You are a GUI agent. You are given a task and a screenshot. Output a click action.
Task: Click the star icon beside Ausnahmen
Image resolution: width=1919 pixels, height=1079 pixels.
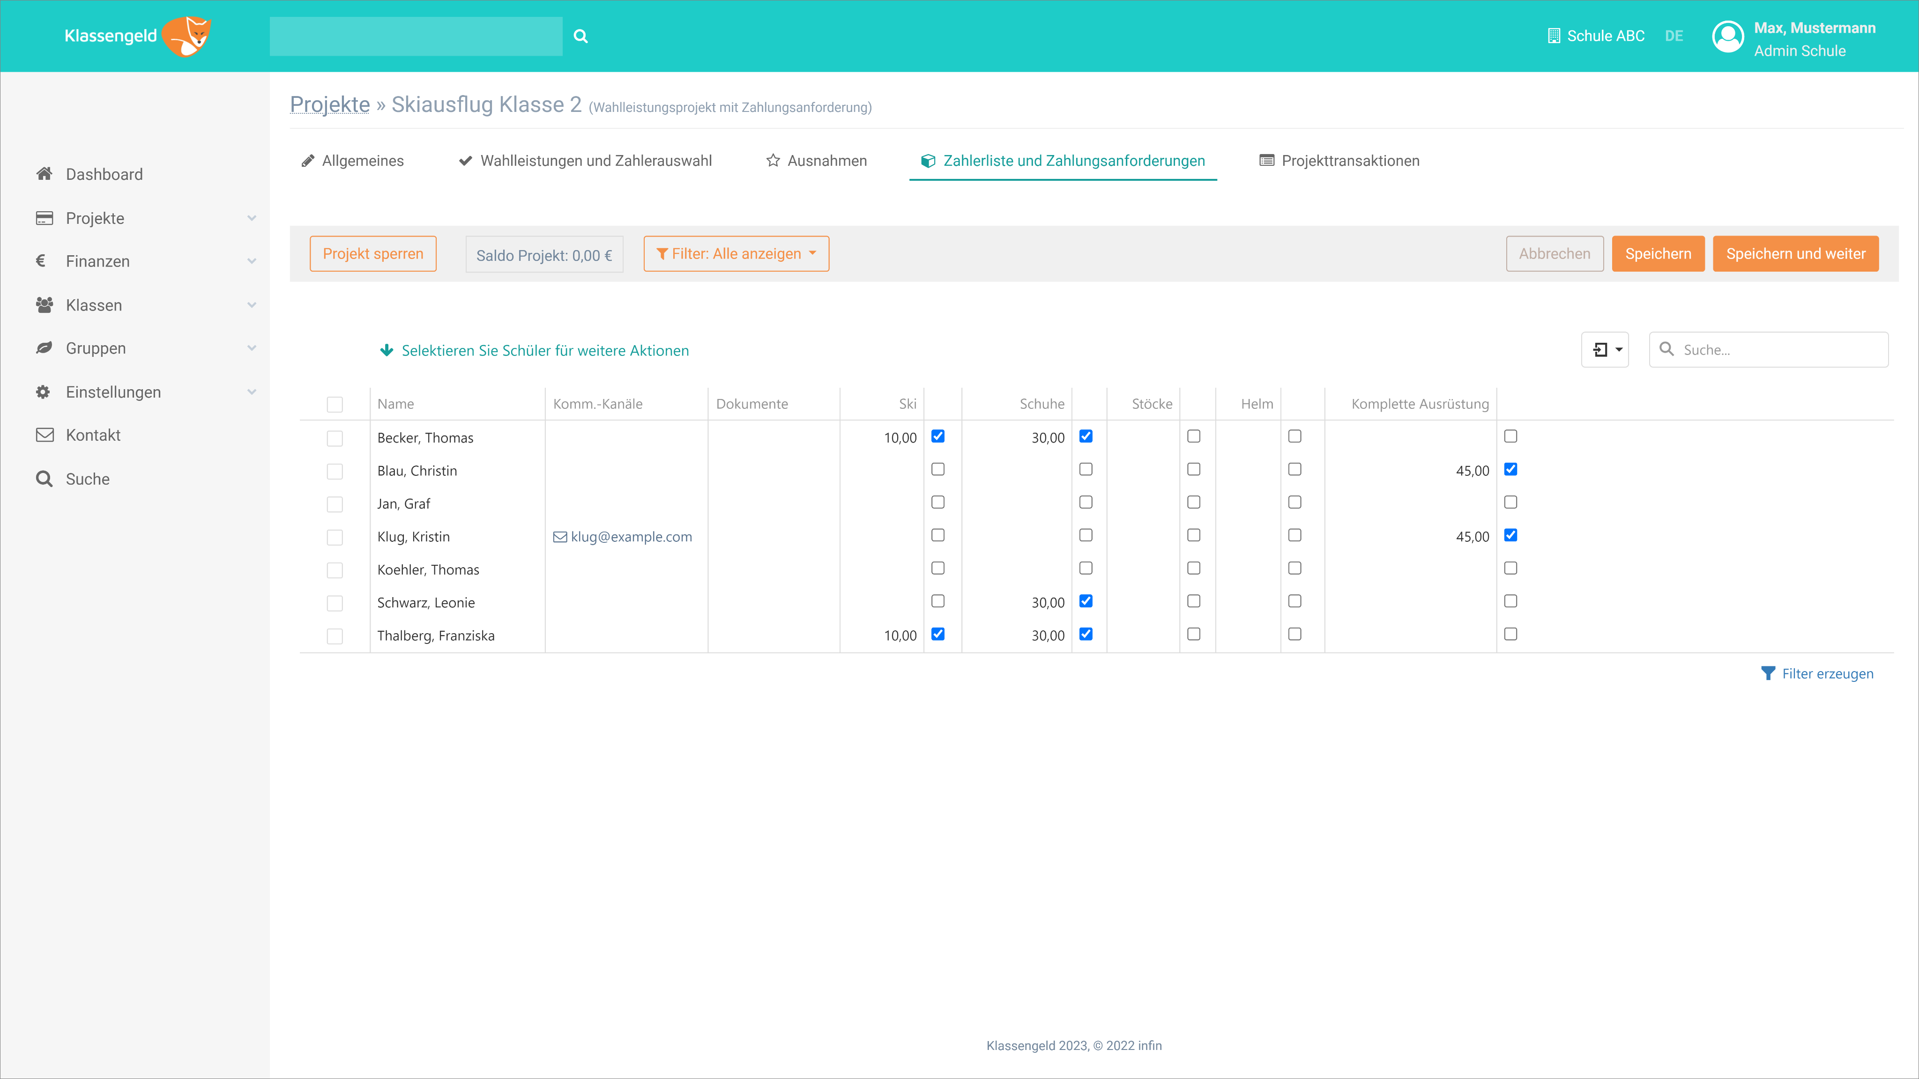773,161
